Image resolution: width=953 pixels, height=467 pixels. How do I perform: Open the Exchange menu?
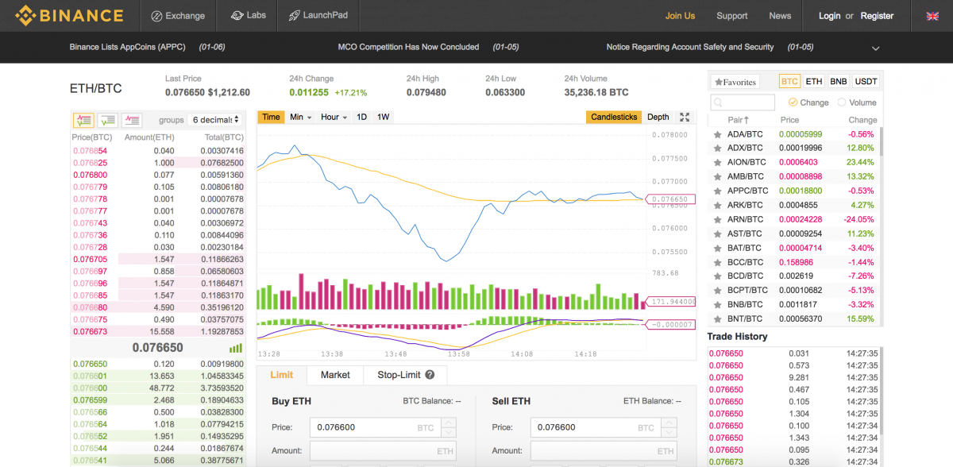[x=178, y=16]
